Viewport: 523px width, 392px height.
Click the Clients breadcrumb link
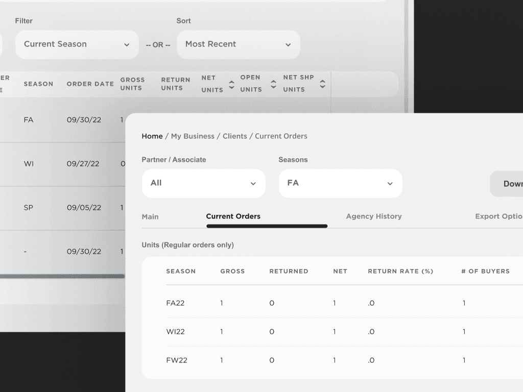click(x=234, y=136)
